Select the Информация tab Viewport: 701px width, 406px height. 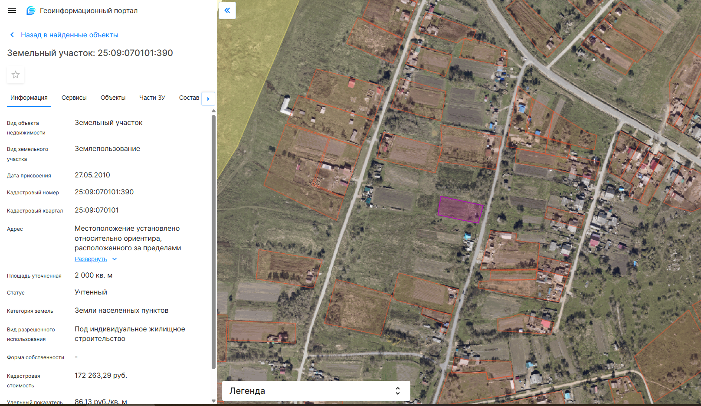click(x=29, y=98)
